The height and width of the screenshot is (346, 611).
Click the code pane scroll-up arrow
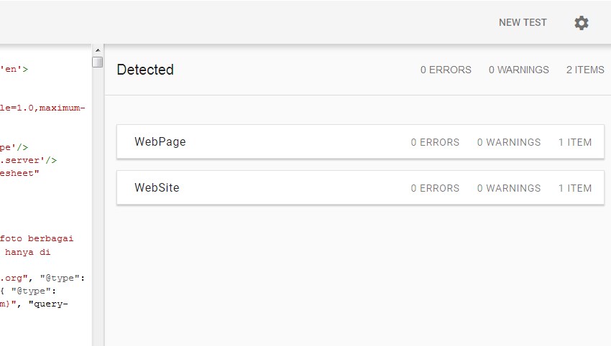[x=98, y=50]
